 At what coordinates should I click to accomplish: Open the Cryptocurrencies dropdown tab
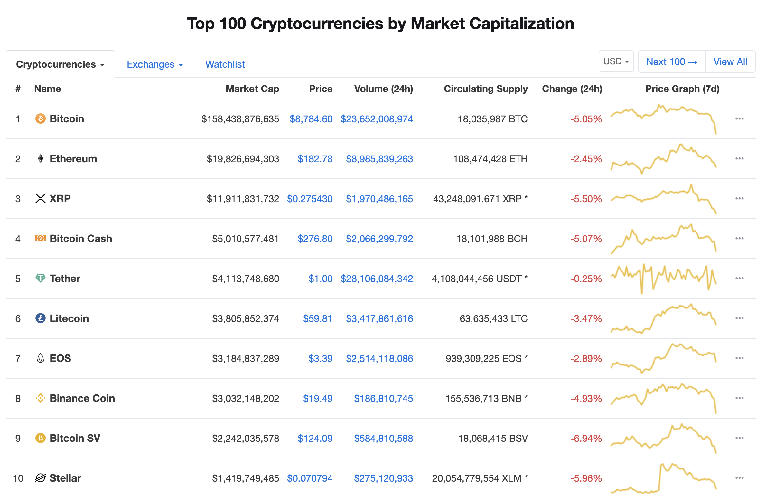(x=61, y=64)
